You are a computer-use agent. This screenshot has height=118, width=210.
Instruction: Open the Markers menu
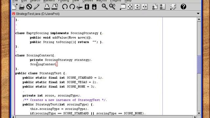click(x=49, y=1)
